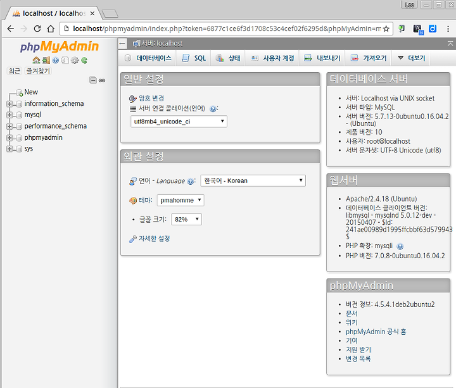Expand phpmyadmin database node
The image size is (456, 388).
(x=9, y=138)
